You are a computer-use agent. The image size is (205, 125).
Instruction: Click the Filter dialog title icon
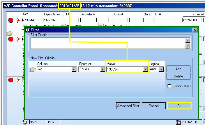(x=28, y=30)
